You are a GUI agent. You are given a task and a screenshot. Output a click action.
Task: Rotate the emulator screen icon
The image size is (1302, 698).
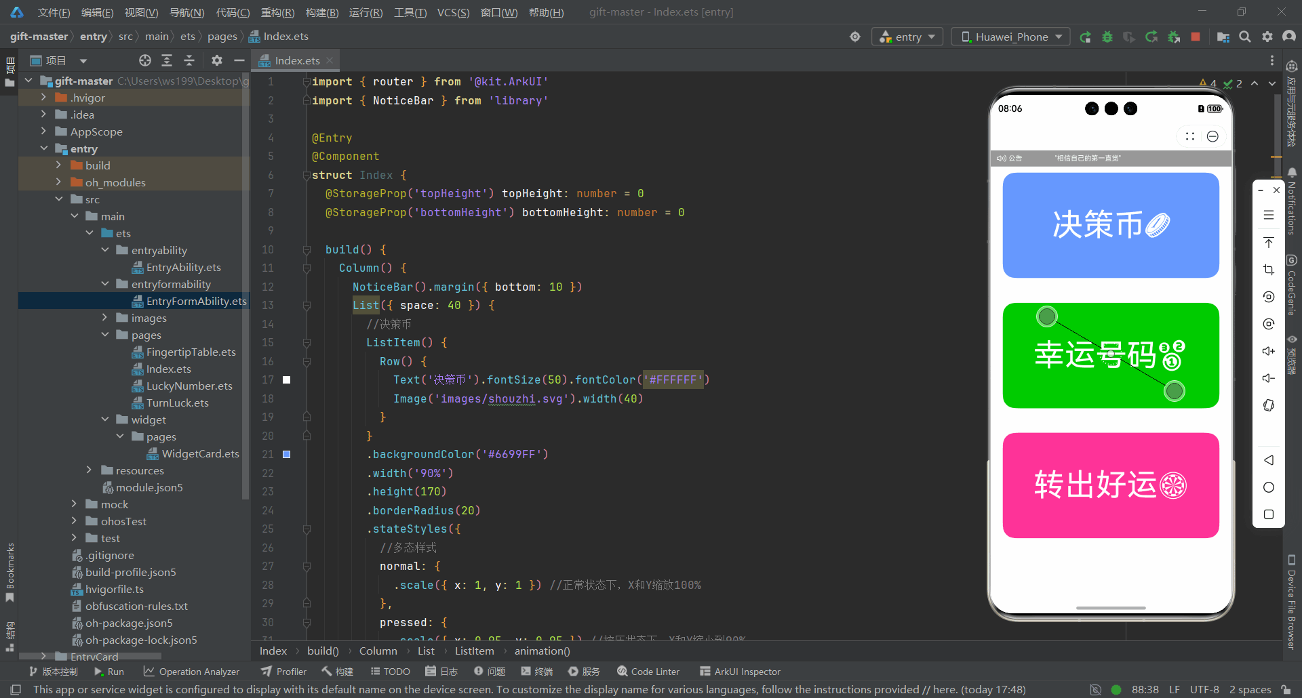point(1269,405)
